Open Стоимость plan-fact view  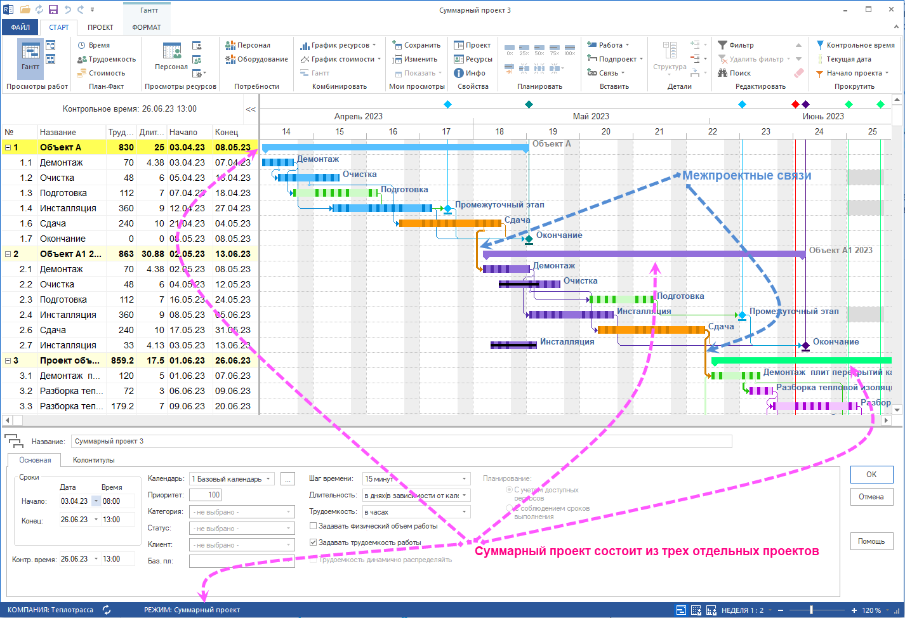click(x=101, y=73)
